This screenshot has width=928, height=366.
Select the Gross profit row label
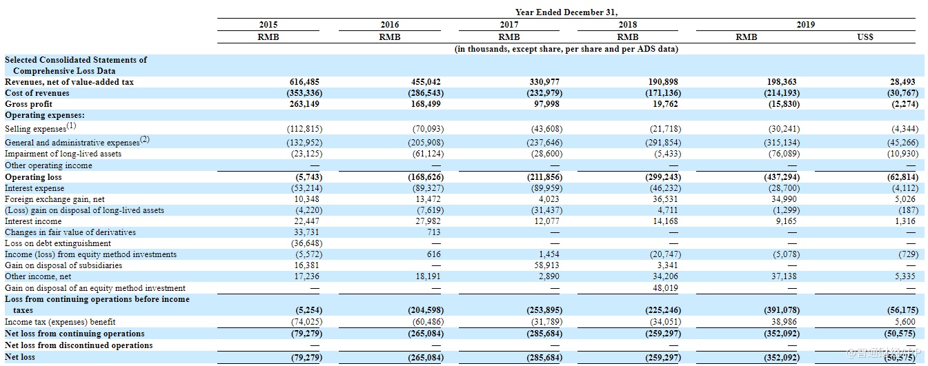pyautogui.click(x=28, y=104)
